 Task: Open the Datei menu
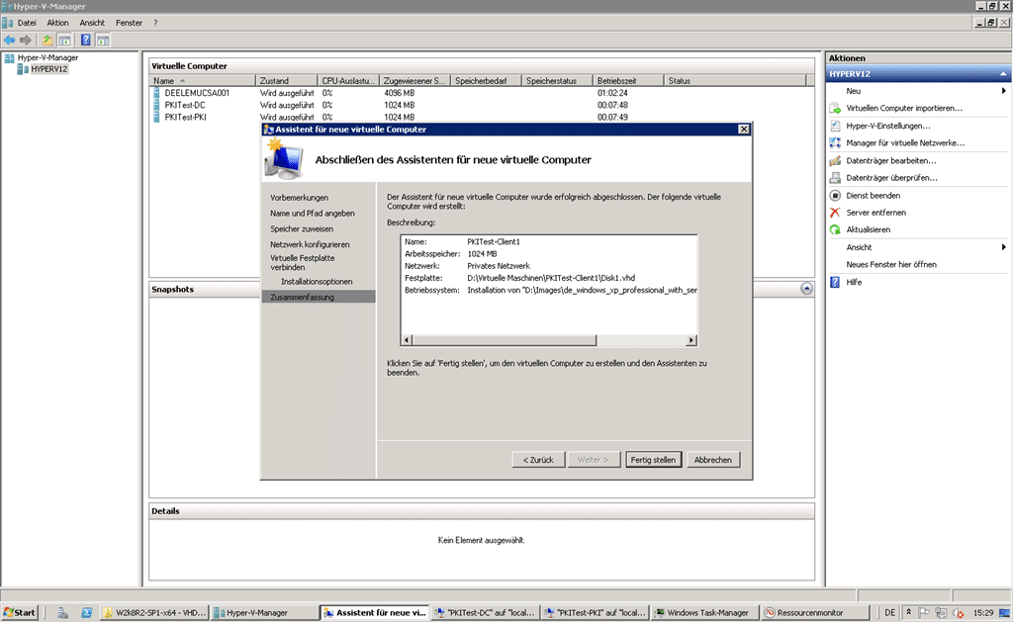pos(27,23)
